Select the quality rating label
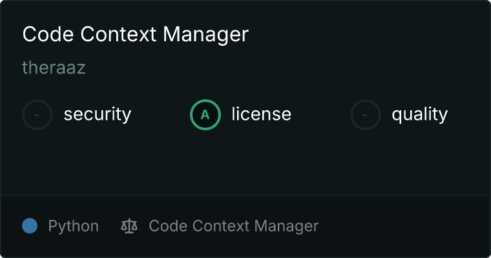The width and height of the screenshot is (491, 258). tap(419, 115)
